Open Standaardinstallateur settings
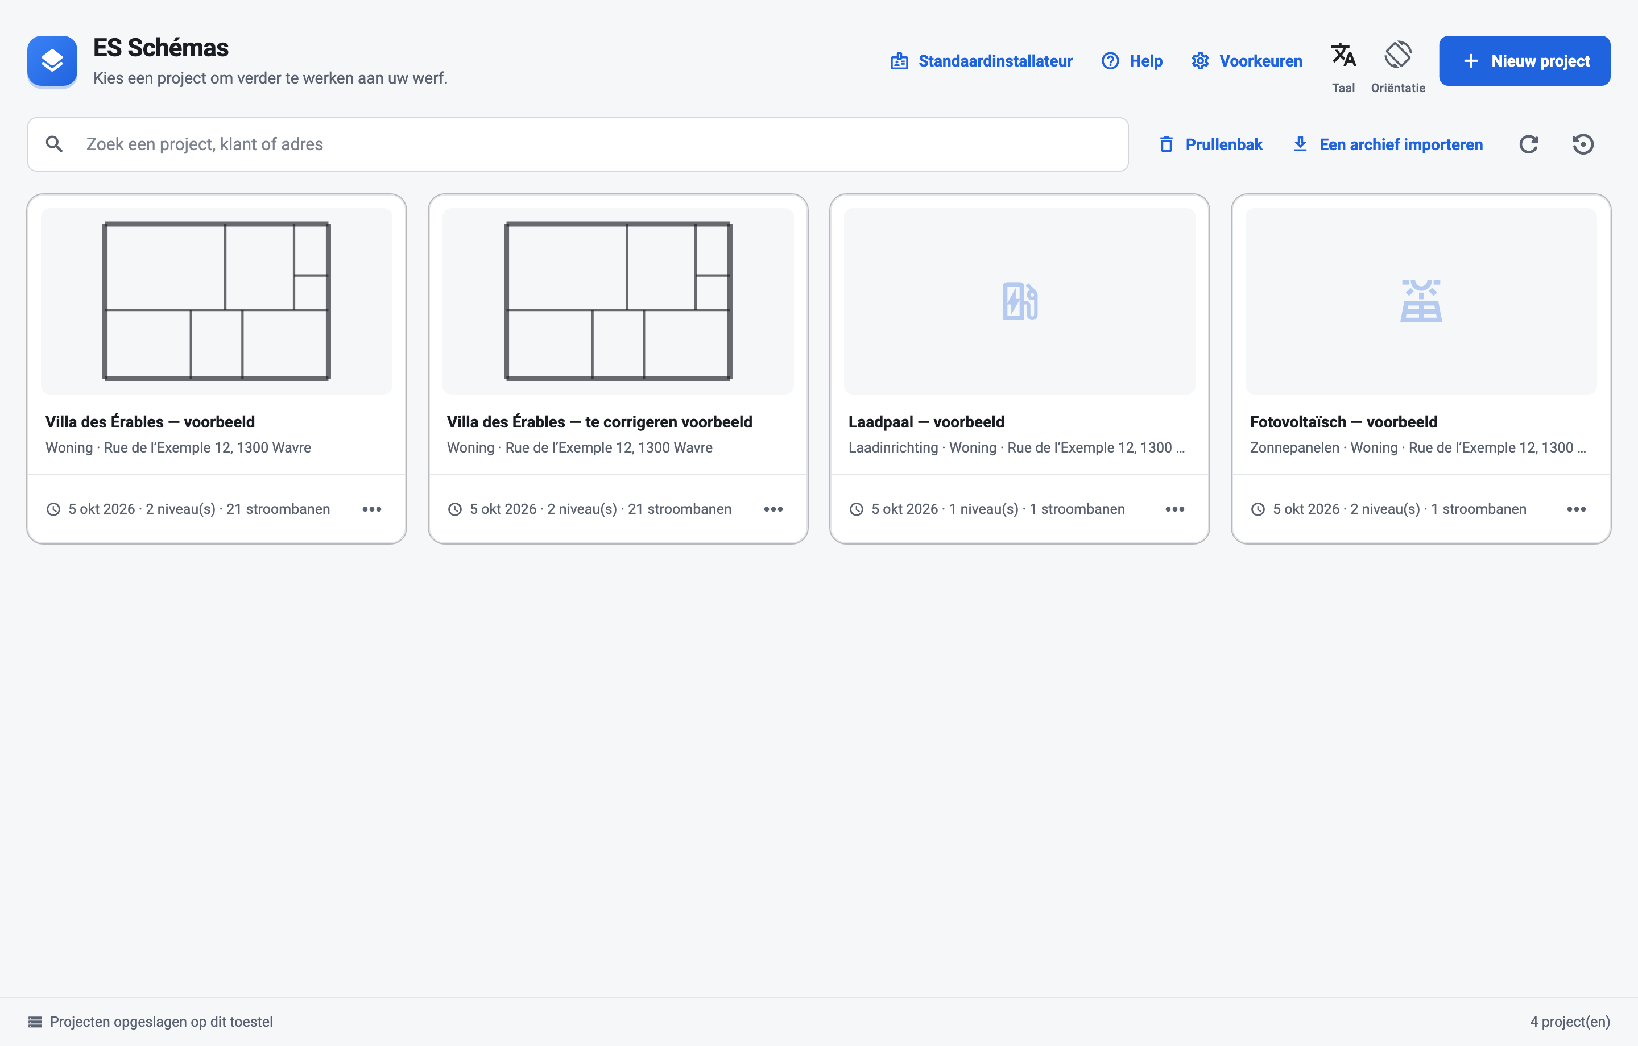The height and width of the screenshot is (1046, 1638). tap(982, 61)
